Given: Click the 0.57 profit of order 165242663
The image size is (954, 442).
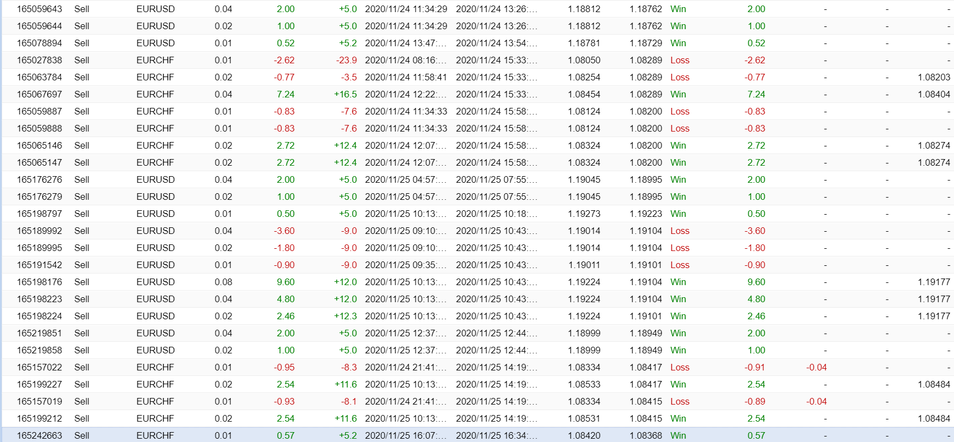Looking at the screenshot, I should (x=285, y=435).
